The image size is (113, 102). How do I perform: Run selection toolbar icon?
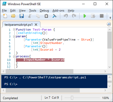[x=93, y=16]
